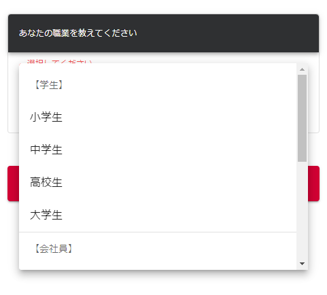Select the 小学生 option
Image resolution: width=327 pixels, height=295 pixels.
click(x=158, y=118)
